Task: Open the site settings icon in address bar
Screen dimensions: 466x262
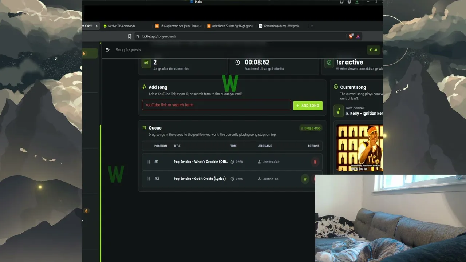Action: click(x=138, y=36)
